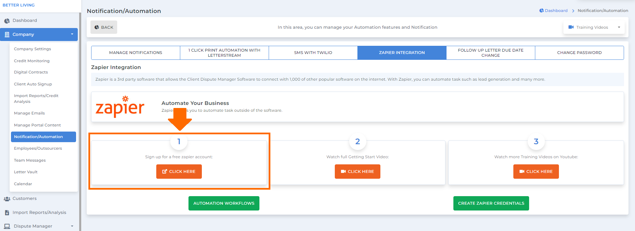Click Create Zapier Credentials button
The width and height of the screenshot is (635, 231).
click(x=491, y=203)
